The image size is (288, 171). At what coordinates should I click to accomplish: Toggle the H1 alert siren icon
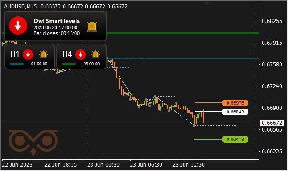[x=44, y=54]
